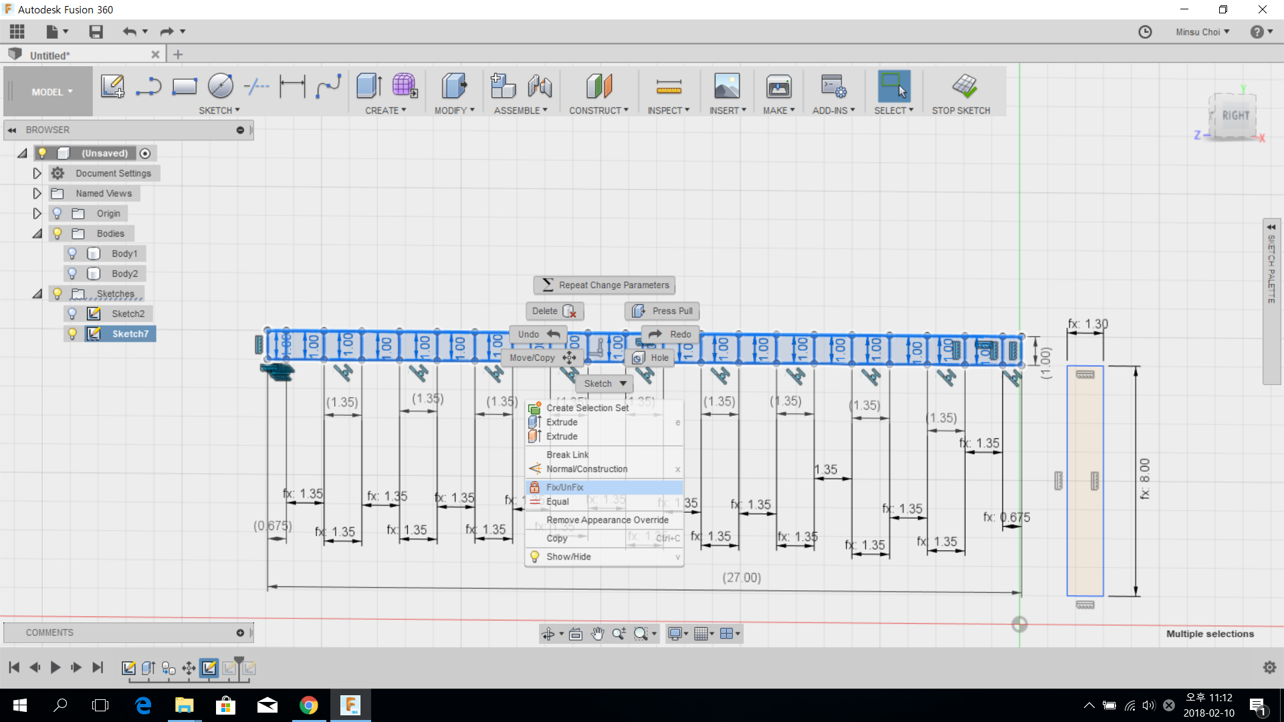Open the SKETCH dropdown menu

point(219,110)
